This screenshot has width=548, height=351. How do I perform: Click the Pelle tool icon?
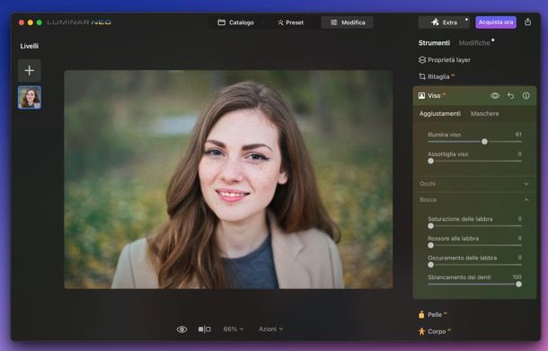click(x=421, y=315)
